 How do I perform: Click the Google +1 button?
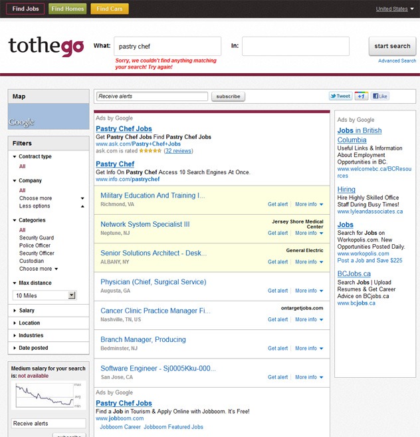click(362, 96)
